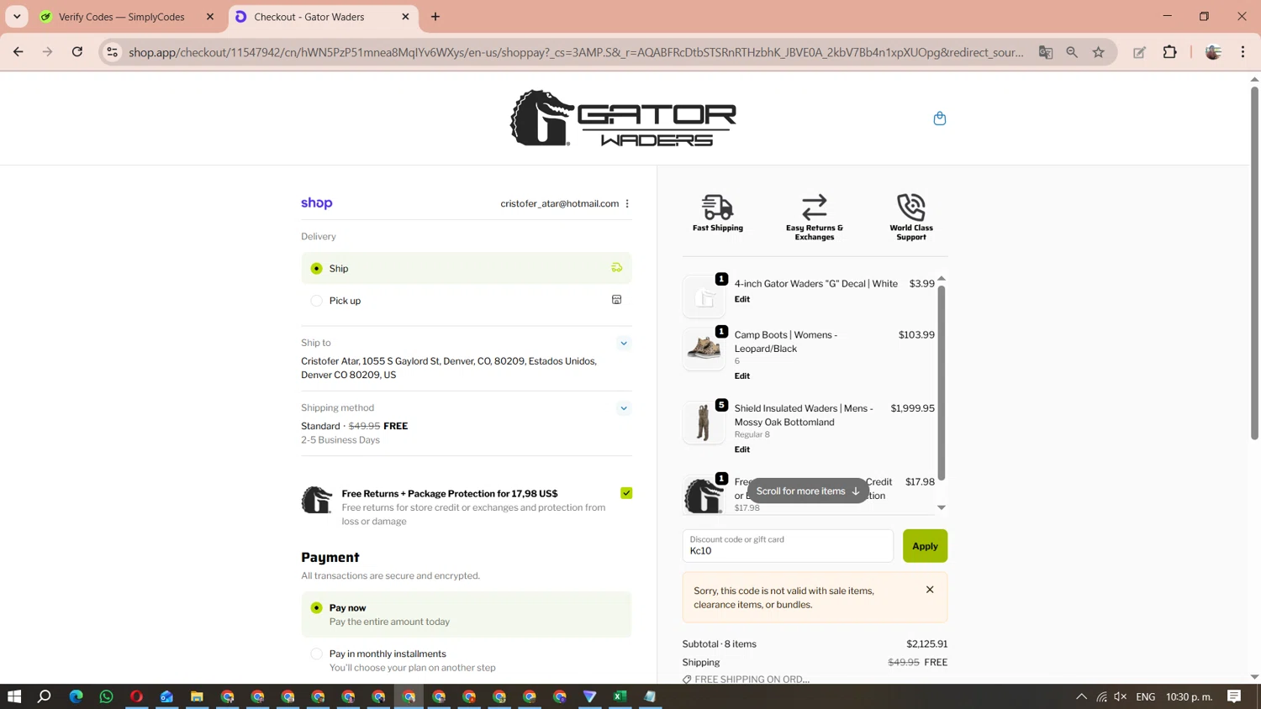Open the browser extensions puzzle icon

pyautogui.click(x=1170, y=52)
